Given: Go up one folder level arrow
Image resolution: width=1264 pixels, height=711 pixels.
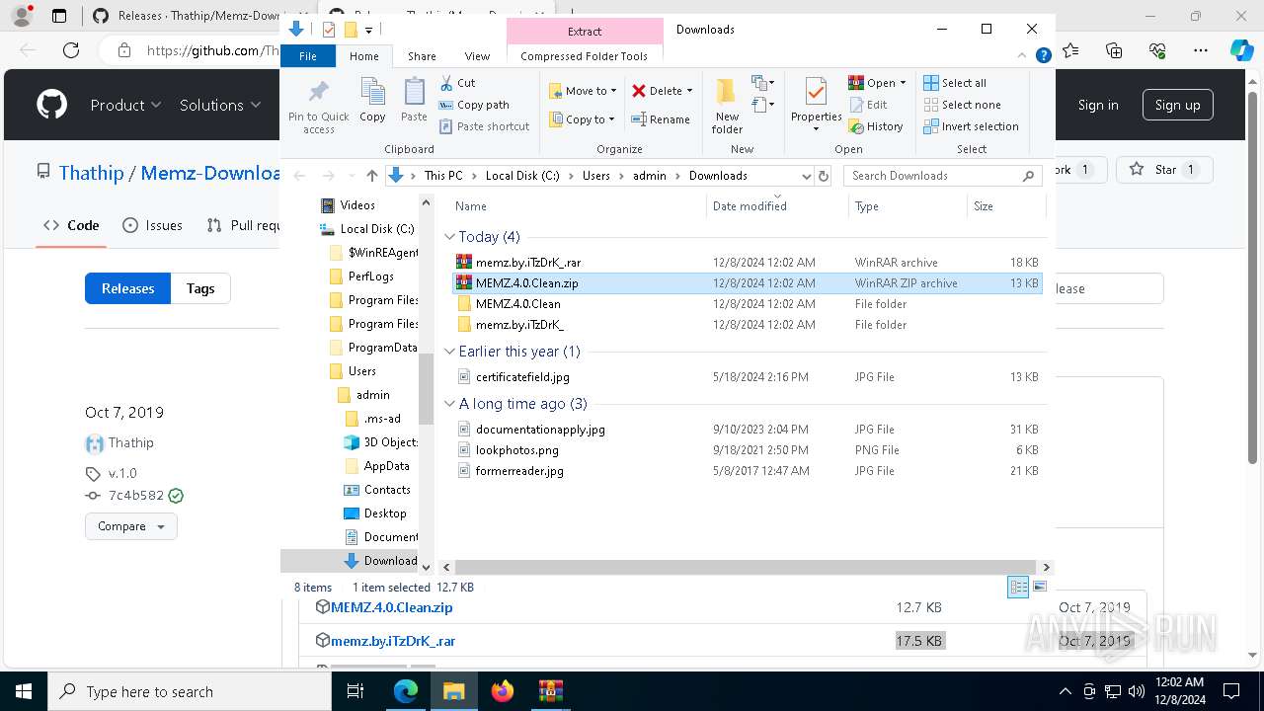Looking at the screenshot, I should pos(371,176).
